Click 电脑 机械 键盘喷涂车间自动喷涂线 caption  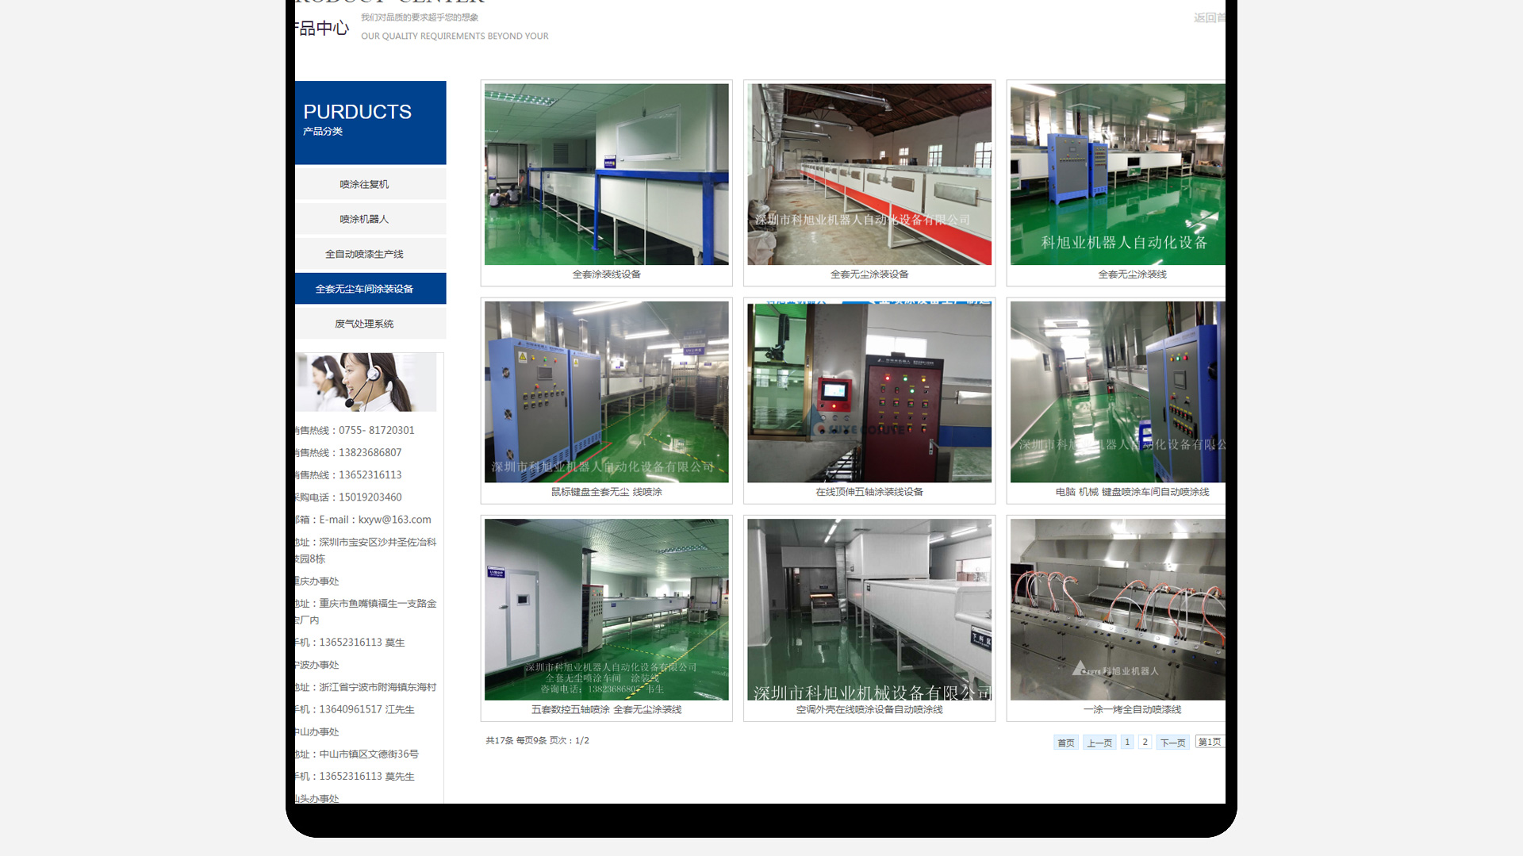pos(1132,492)
